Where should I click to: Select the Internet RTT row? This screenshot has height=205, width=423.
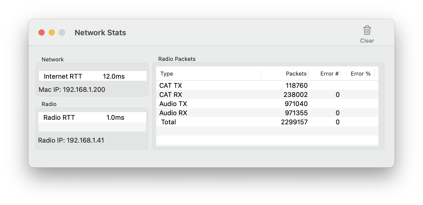click(93, 76)
